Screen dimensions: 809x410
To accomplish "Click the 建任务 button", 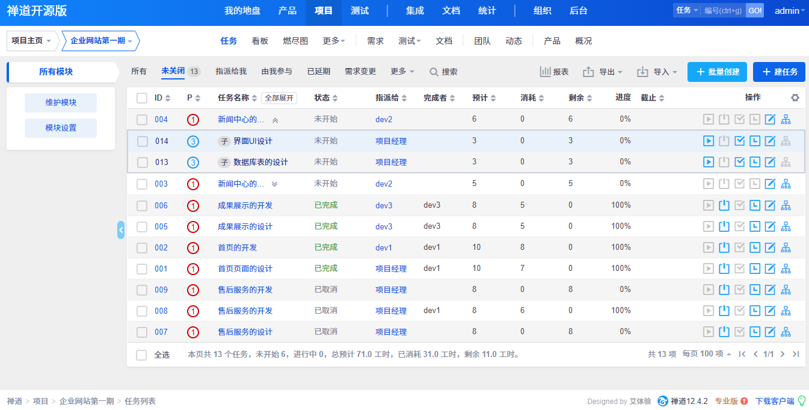I will click(x=779, y=72).
